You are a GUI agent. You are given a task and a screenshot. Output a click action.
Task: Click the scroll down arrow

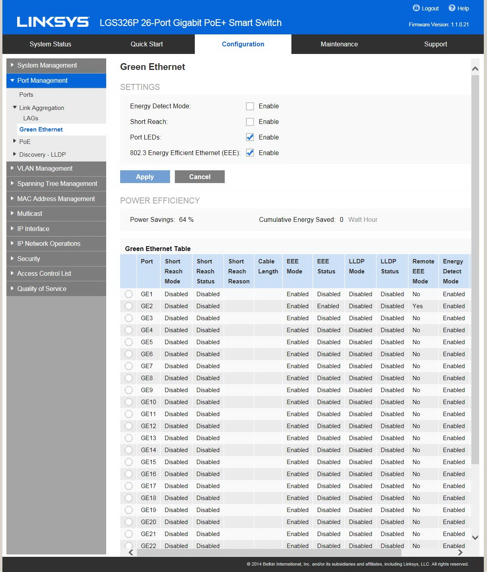coord(475,538)
